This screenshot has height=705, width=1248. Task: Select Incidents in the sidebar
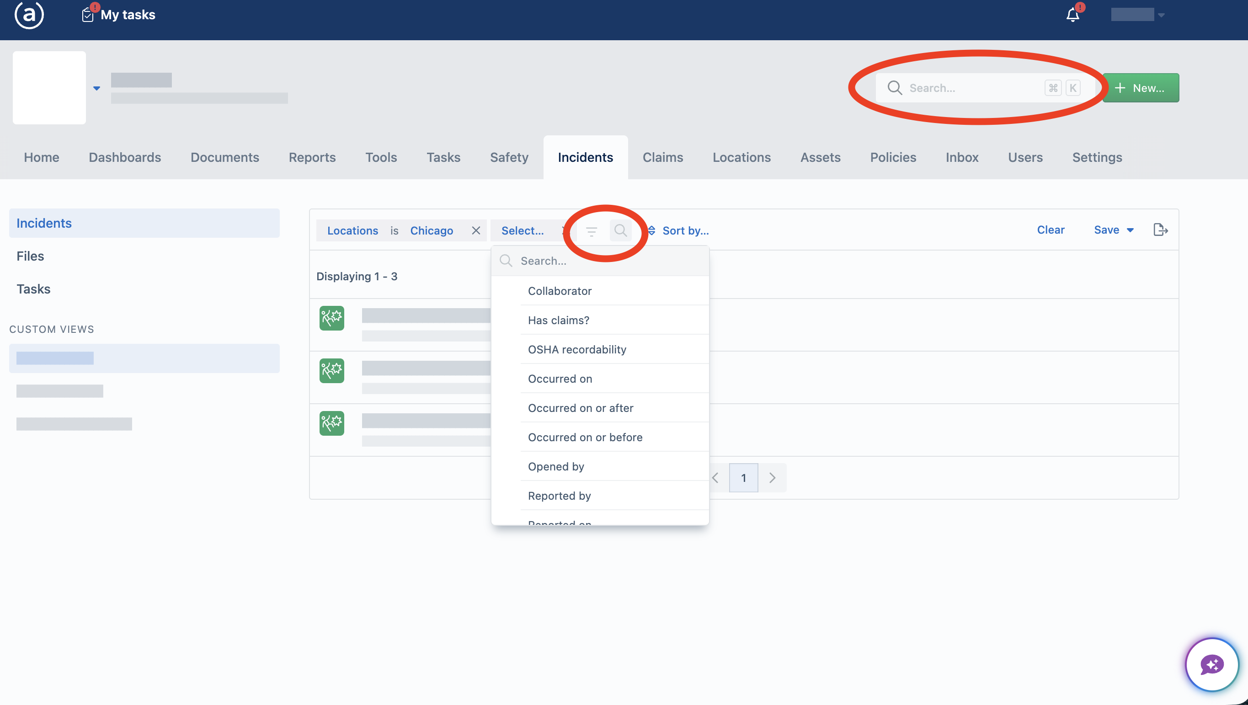click(144, 223)
